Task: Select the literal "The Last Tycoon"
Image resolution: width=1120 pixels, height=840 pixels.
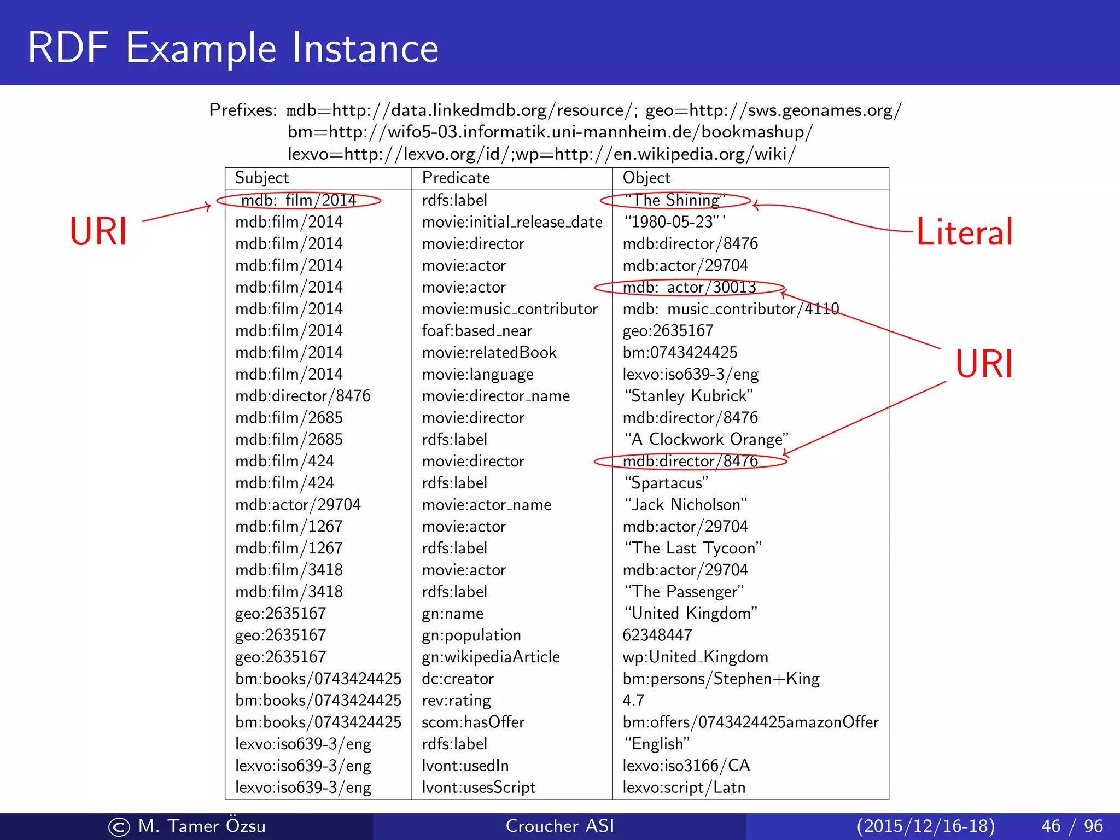Action: [x=693, y=549]
